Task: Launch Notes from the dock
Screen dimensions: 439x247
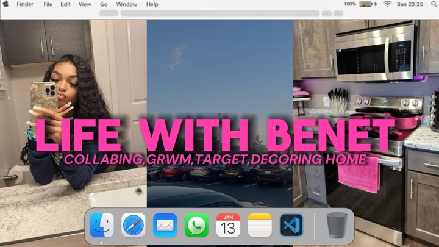Action: pyautogui.click(x=260, y=226)
